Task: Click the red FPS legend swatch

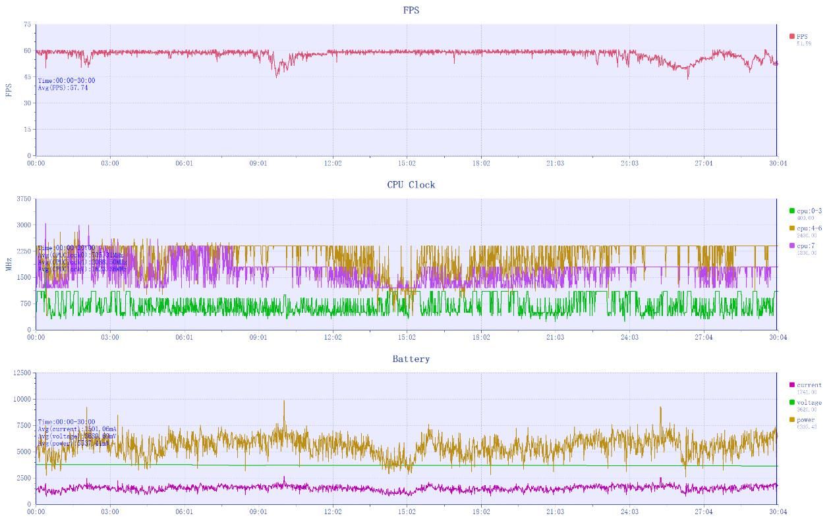Action: 792,37
